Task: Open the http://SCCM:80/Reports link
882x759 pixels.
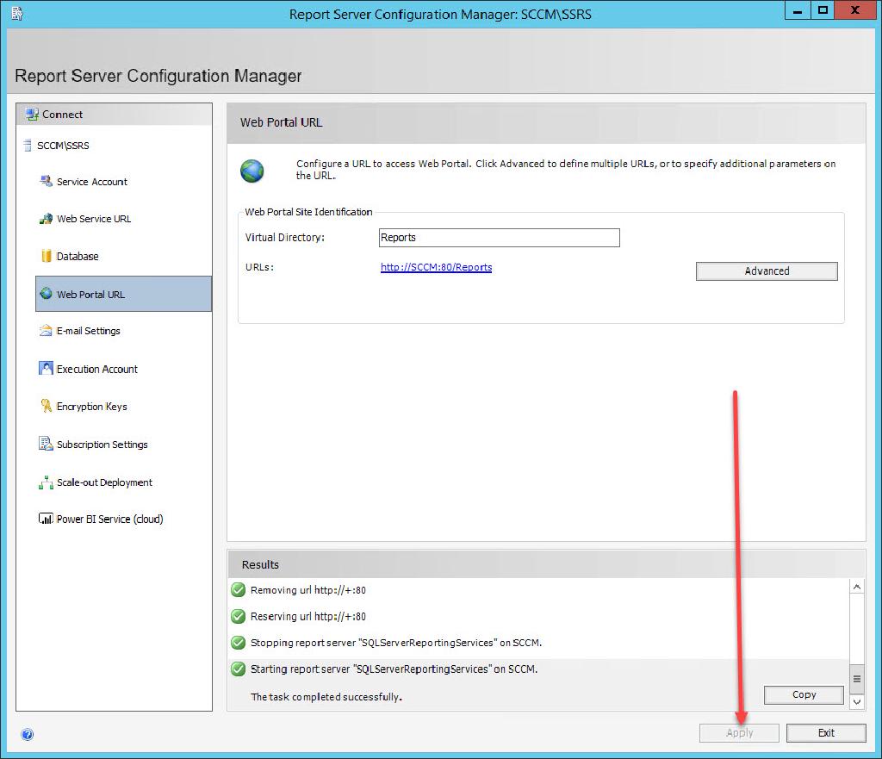Action: coord(436,267)
